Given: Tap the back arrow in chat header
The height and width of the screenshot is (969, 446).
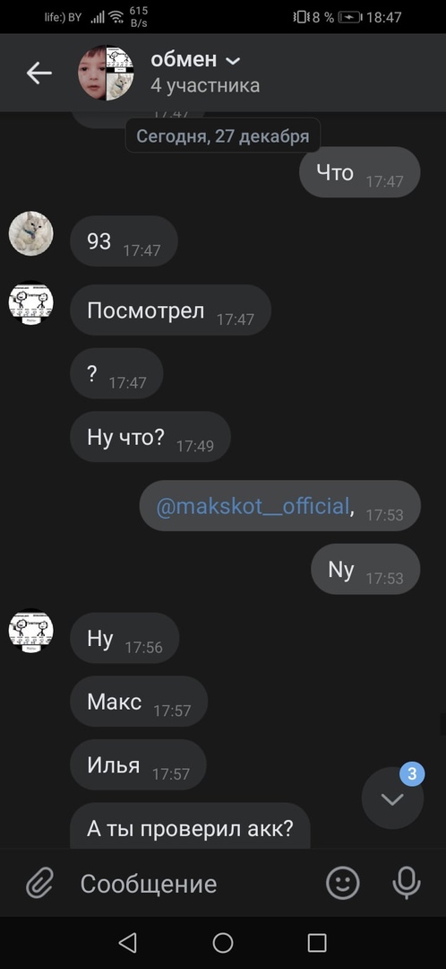Looking at the screenshot, I should click(x=39, y=73).
